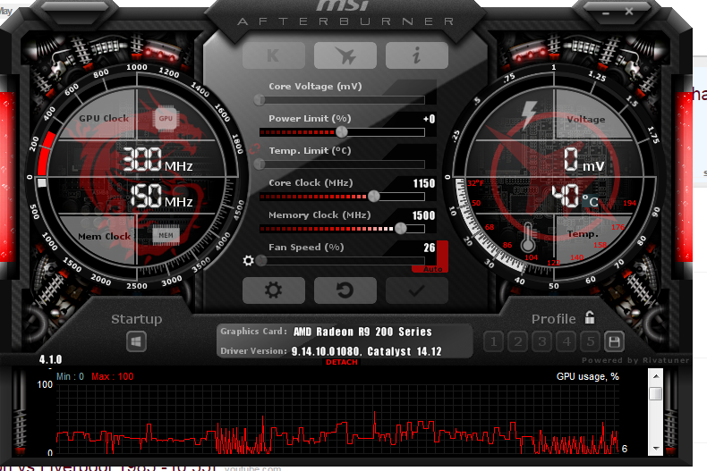Close the Afterburner window

pos(629,12)
